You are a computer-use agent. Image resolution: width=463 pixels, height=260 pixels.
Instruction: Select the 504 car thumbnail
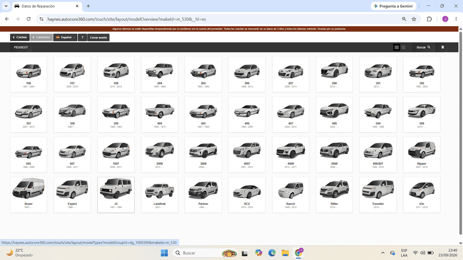coord(378,111)
